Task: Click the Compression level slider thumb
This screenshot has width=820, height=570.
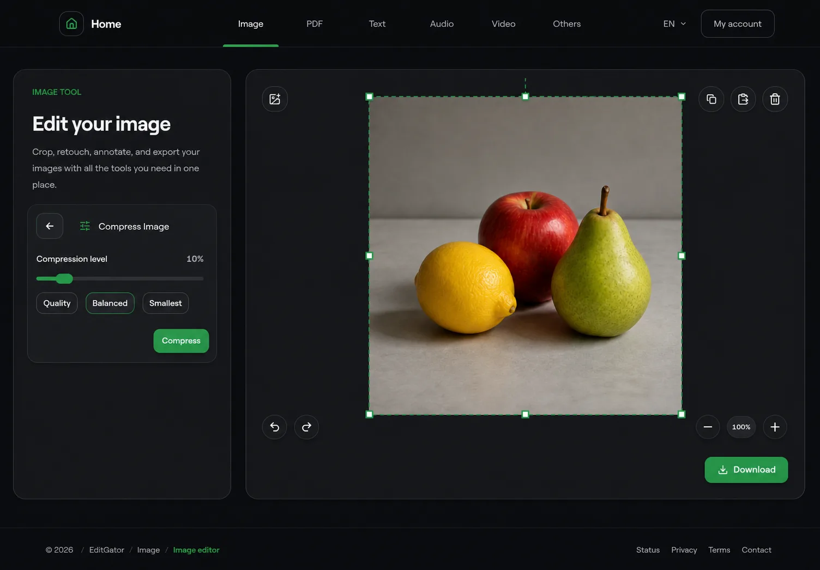Action: (64, 279)
